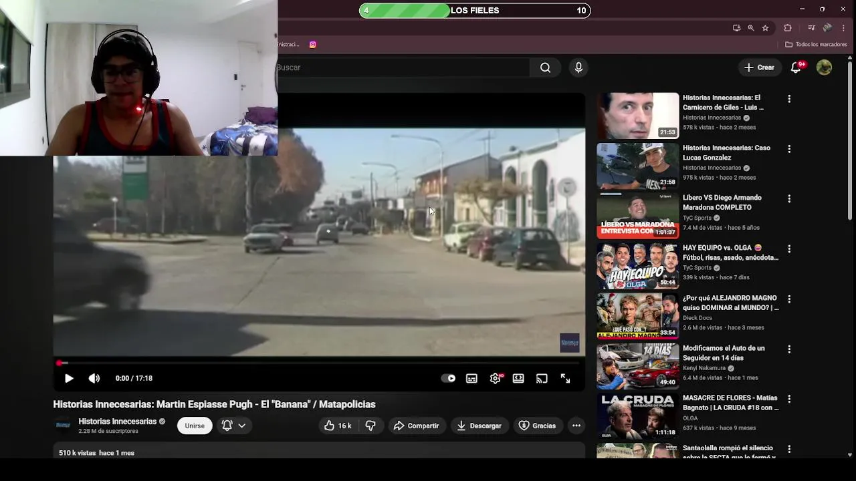
Task: Open the Instagram bookmark icon
Action: [x=312, y=45]
